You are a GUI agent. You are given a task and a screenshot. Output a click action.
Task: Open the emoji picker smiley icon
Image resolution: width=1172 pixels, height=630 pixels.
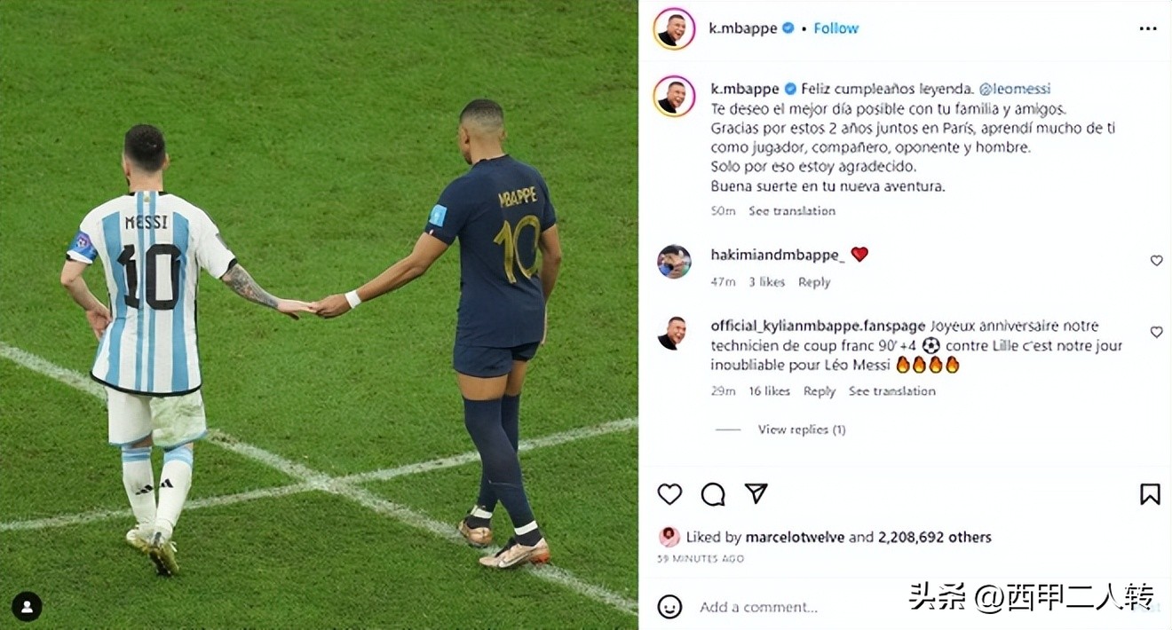pyautogui.click(x=669, y=607)
